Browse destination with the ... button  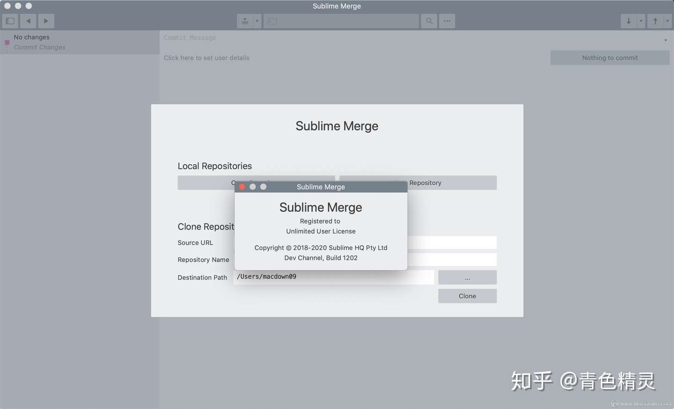click(467, 278)
